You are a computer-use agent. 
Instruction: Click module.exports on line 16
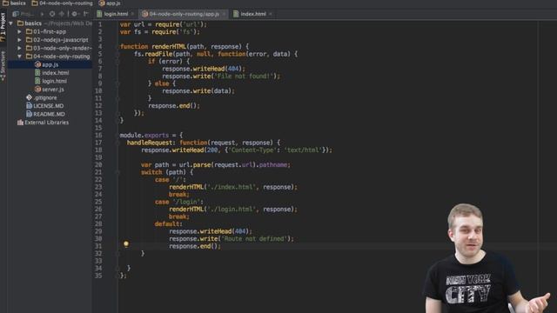144,136
